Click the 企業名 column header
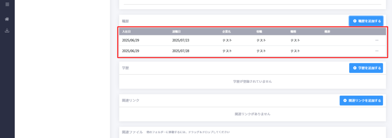The image size is (392, 138). tap(227, 32)
